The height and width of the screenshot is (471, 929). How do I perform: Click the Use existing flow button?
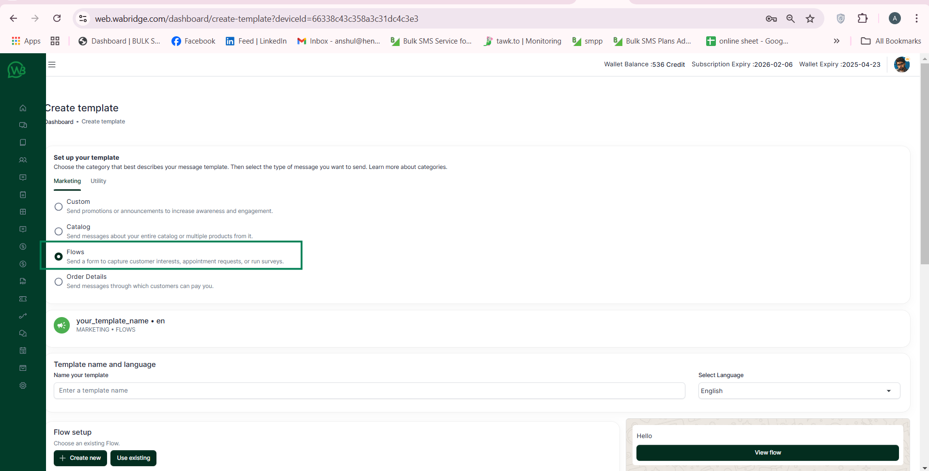(133, 458)
